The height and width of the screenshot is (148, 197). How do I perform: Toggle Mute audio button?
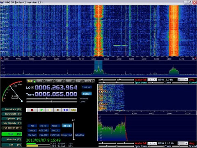(32, 130)
